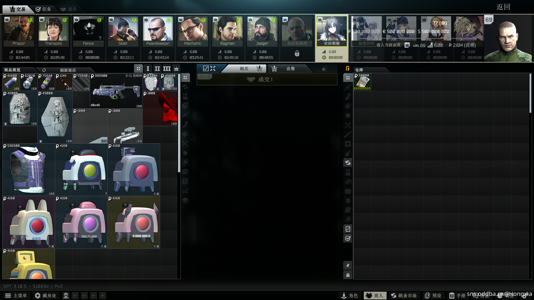
Task: Select trader 安洁莉娅
Action: (332, 31)
